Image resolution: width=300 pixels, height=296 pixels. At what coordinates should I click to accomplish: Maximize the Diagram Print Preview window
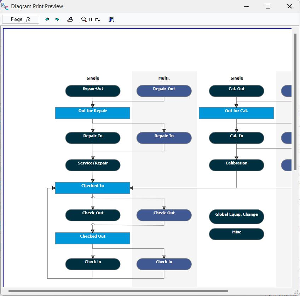(268, 6)
